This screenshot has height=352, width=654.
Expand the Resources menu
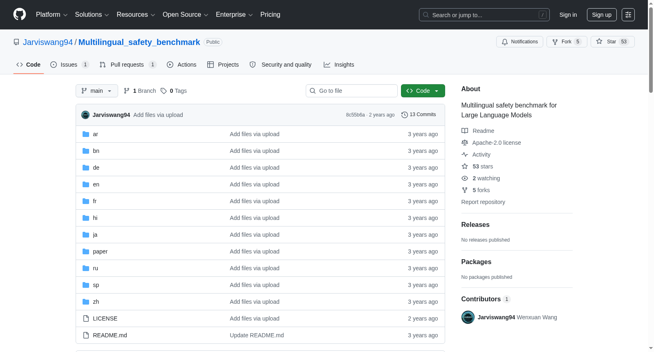click(136, 15)
